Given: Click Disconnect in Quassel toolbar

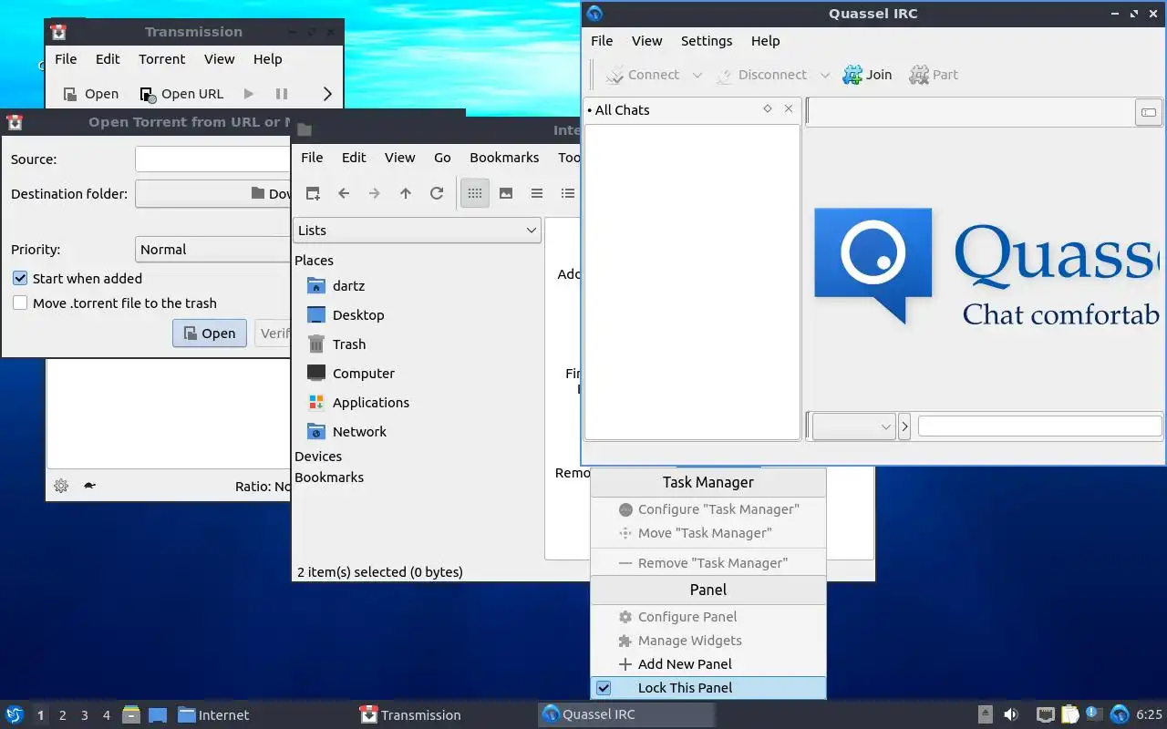Looking at the screenshot, I should (x=761, y=75).
